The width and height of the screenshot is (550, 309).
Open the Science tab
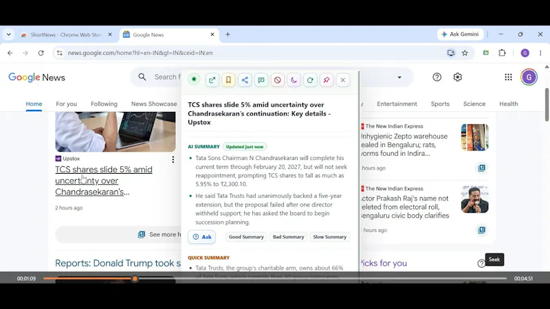[x=474, y=104]
